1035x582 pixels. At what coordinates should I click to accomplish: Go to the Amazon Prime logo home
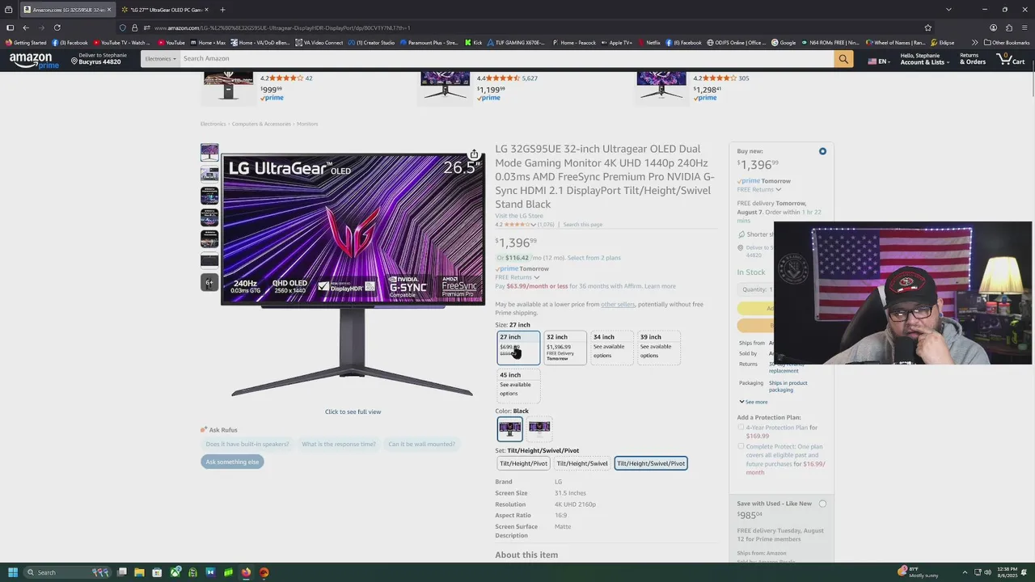click(x=34, y=60)
